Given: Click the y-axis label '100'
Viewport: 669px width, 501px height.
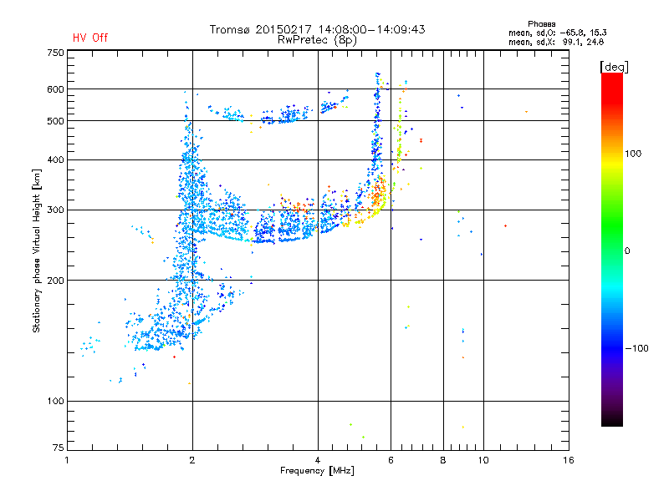Looking at the screenshot, I should pos(56,401).
